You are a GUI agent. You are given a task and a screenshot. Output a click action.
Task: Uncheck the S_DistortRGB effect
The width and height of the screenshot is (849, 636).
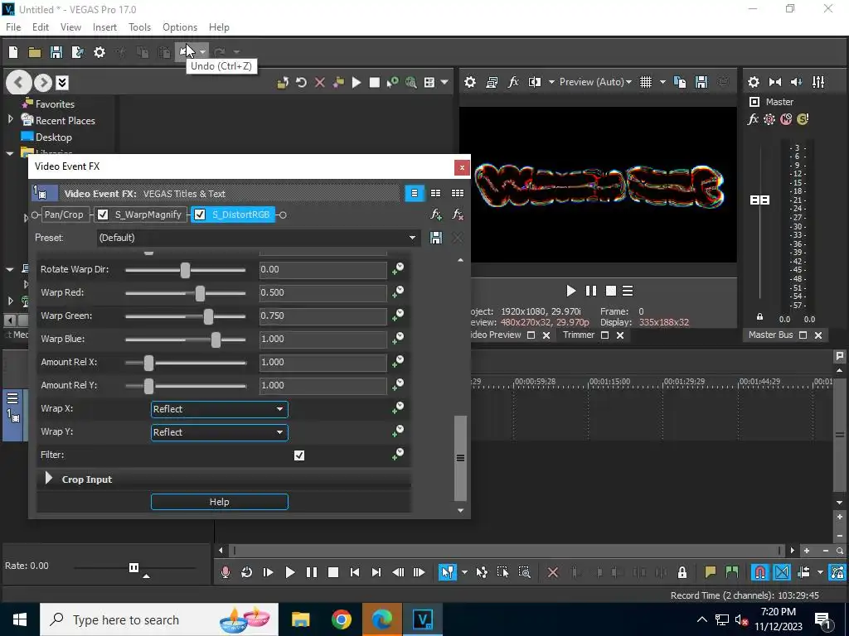tap(200, 214)
